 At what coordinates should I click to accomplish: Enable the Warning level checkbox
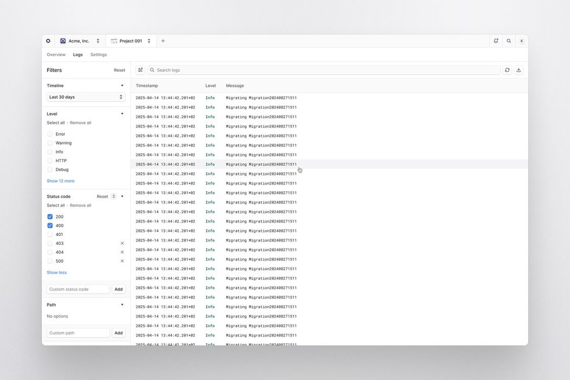click(x=50, y=143)
